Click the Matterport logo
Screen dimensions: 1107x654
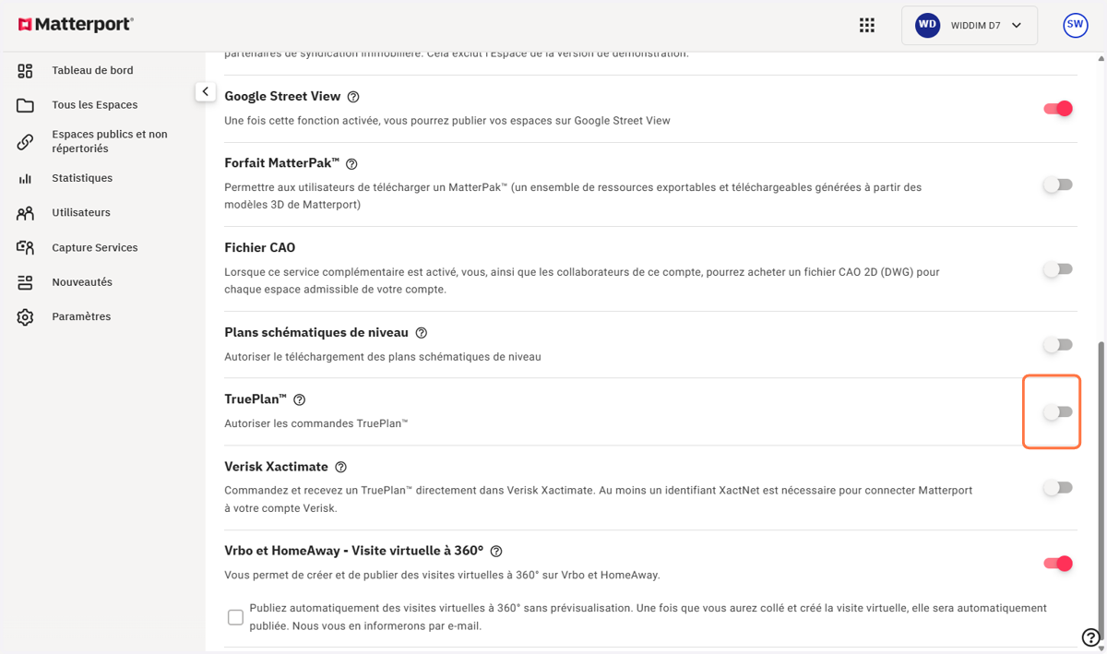pyautogui.click(x=76, y=25)
